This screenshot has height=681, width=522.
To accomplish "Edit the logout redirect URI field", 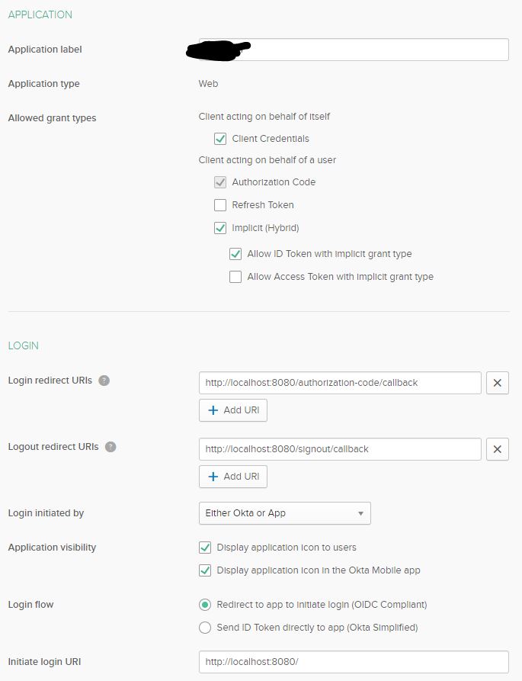I will click(340, 449).
